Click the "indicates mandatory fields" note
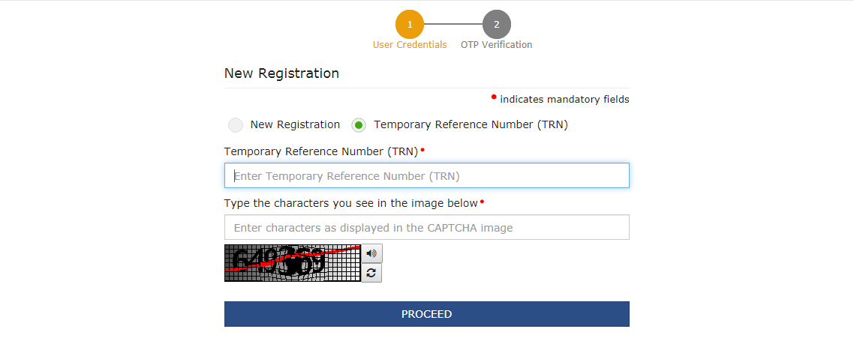 pos(564,100)
